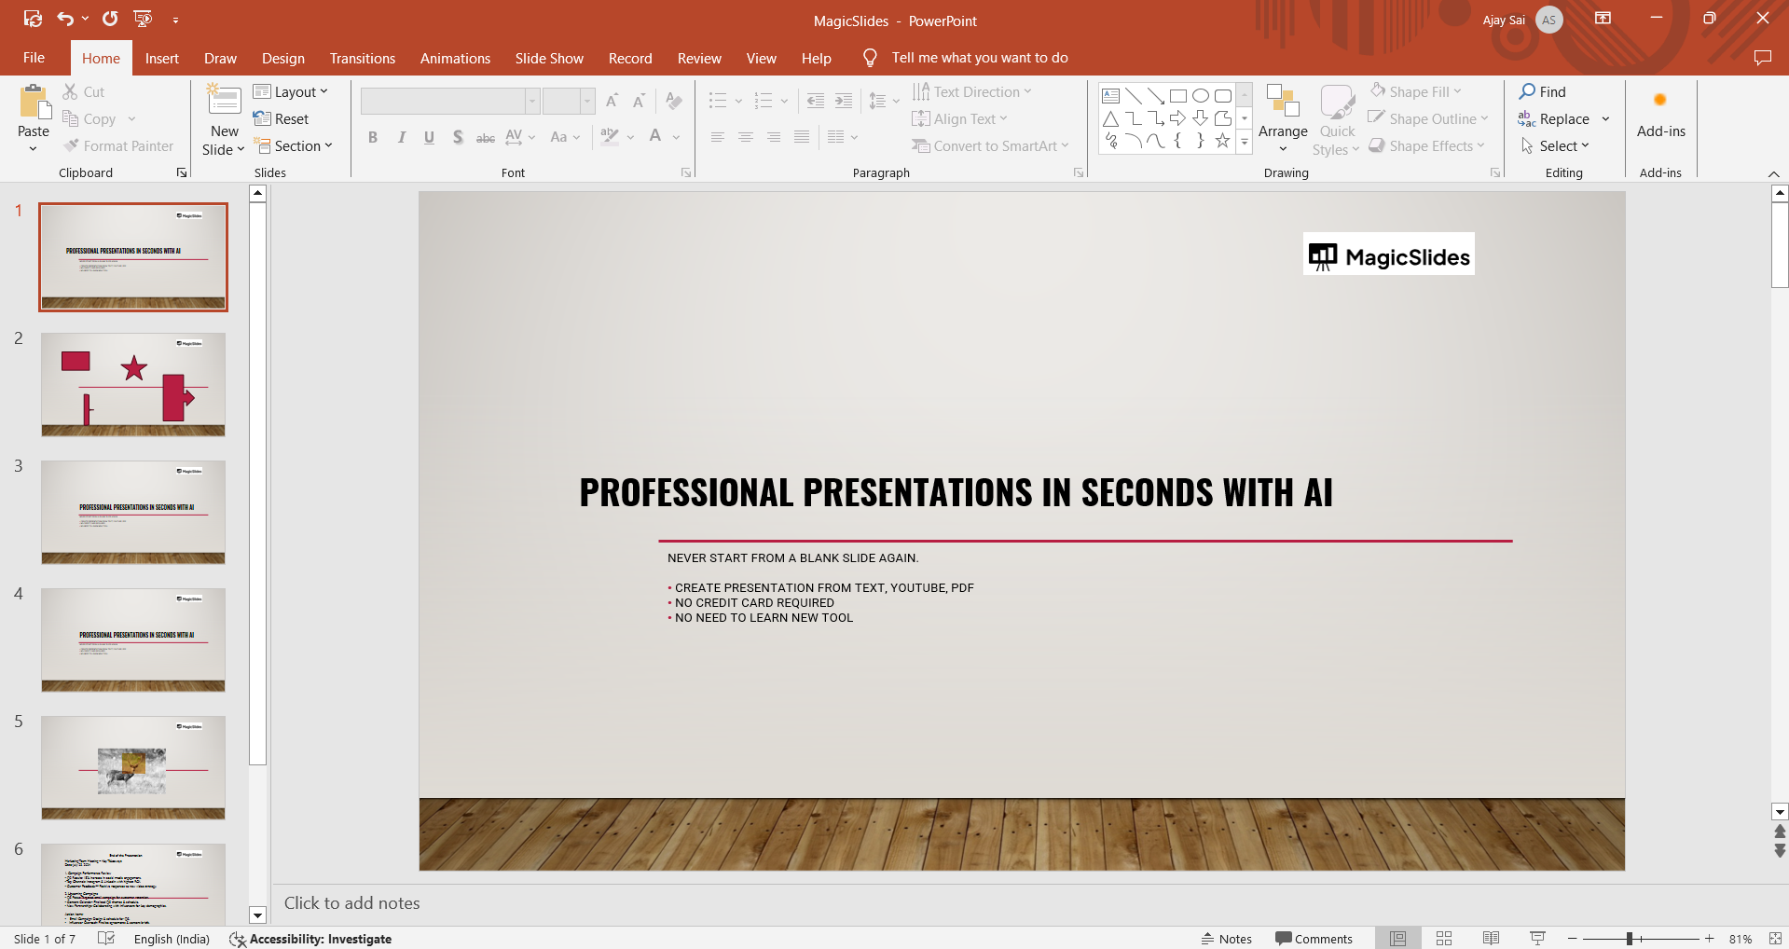Click the Reset slide button

(x=282, y=119)
